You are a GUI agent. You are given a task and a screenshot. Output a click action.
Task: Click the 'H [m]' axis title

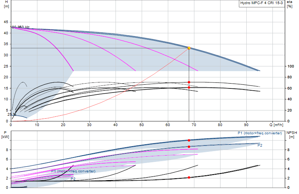(6, 4)
